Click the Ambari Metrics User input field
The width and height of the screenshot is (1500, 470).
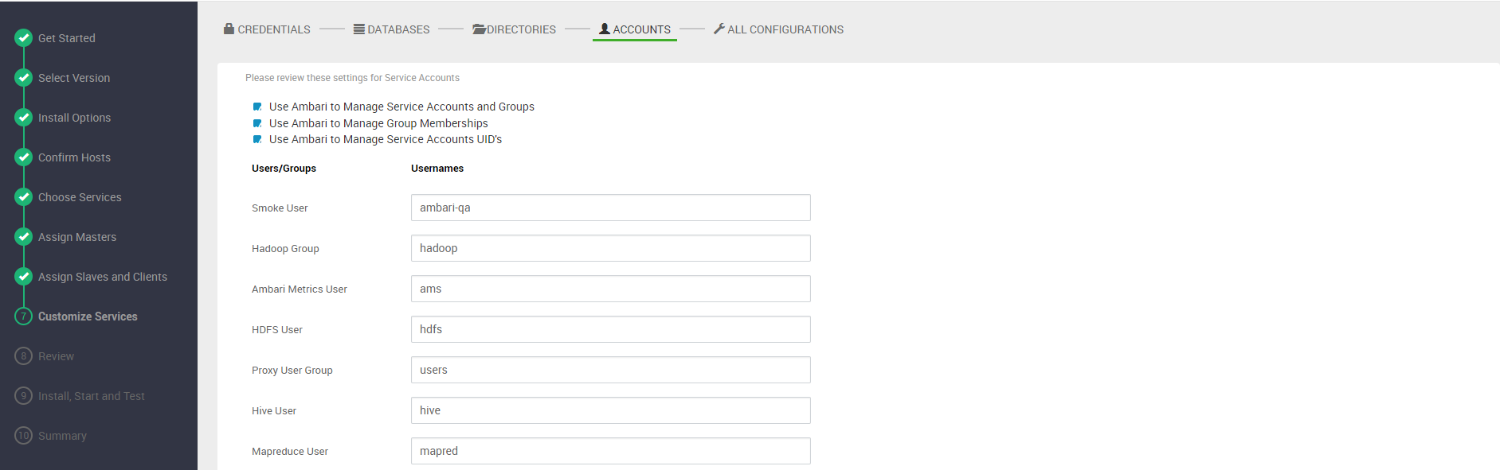click(611, 289)
